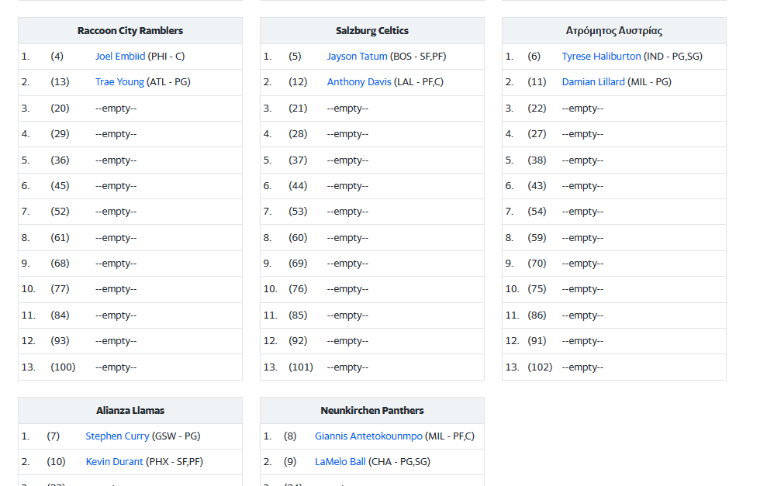The width and height of the screenshot is (774, 486).
Task: Click the "--empty--" slot for pick (101)
Action: 347,367
